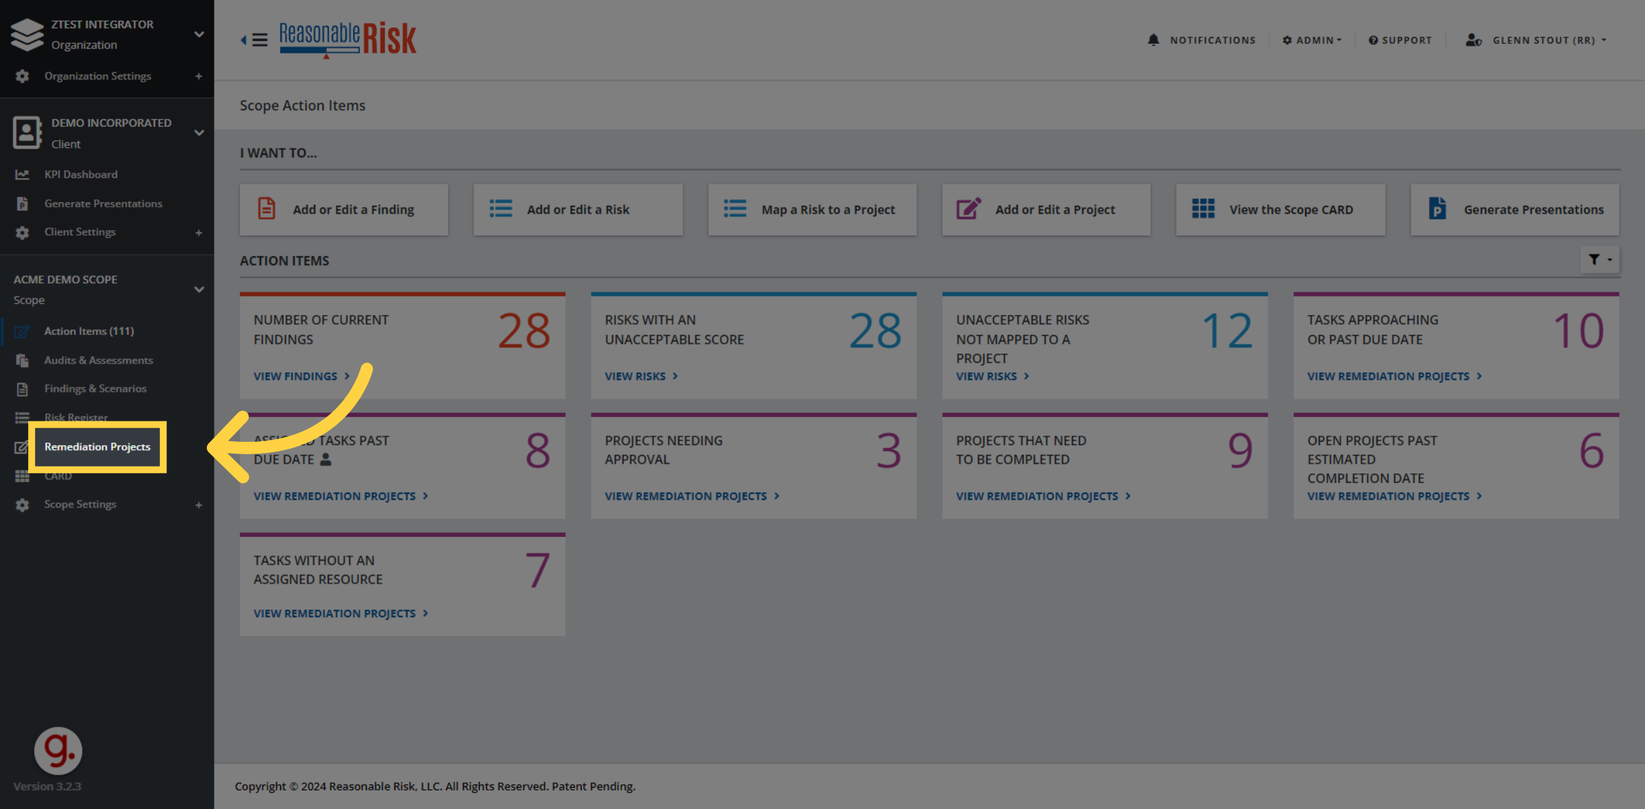Screen dimensions: 1645x809
Task: Click Version 3.2.3 text
Action: 47,786
